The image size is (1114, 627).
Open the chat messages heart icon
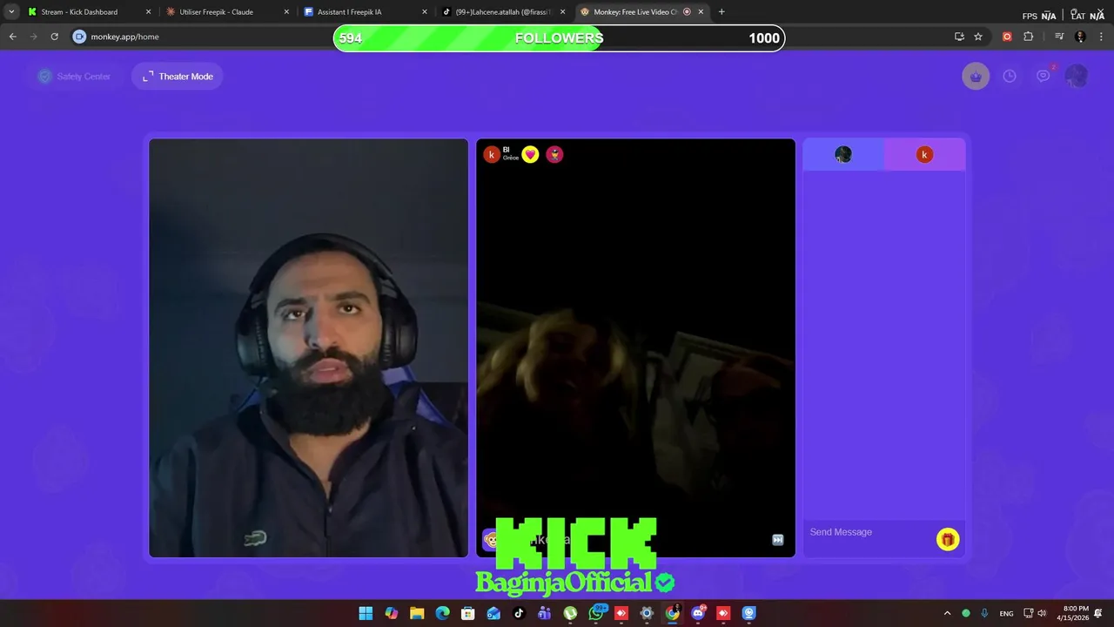tap(1044, 76)
